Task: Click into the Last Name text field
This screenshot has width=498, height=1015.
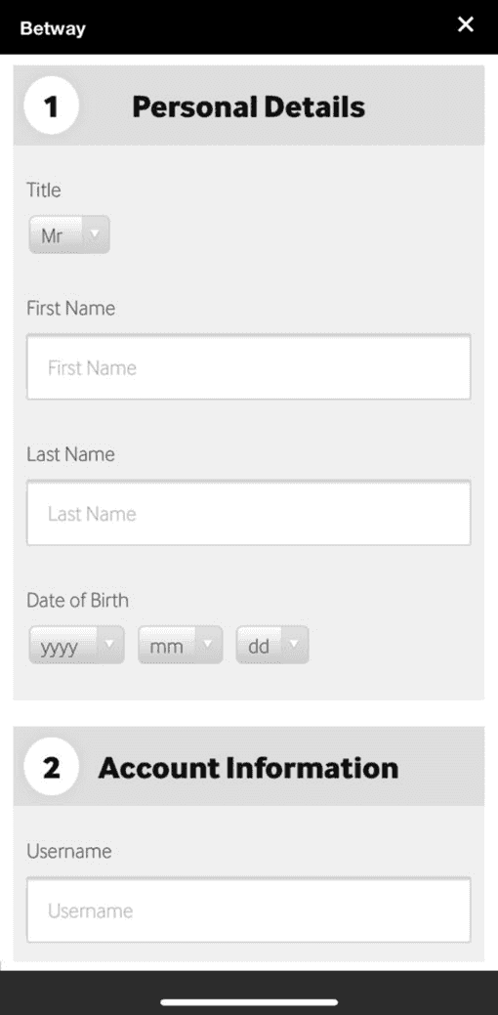Action: (248, 513)
